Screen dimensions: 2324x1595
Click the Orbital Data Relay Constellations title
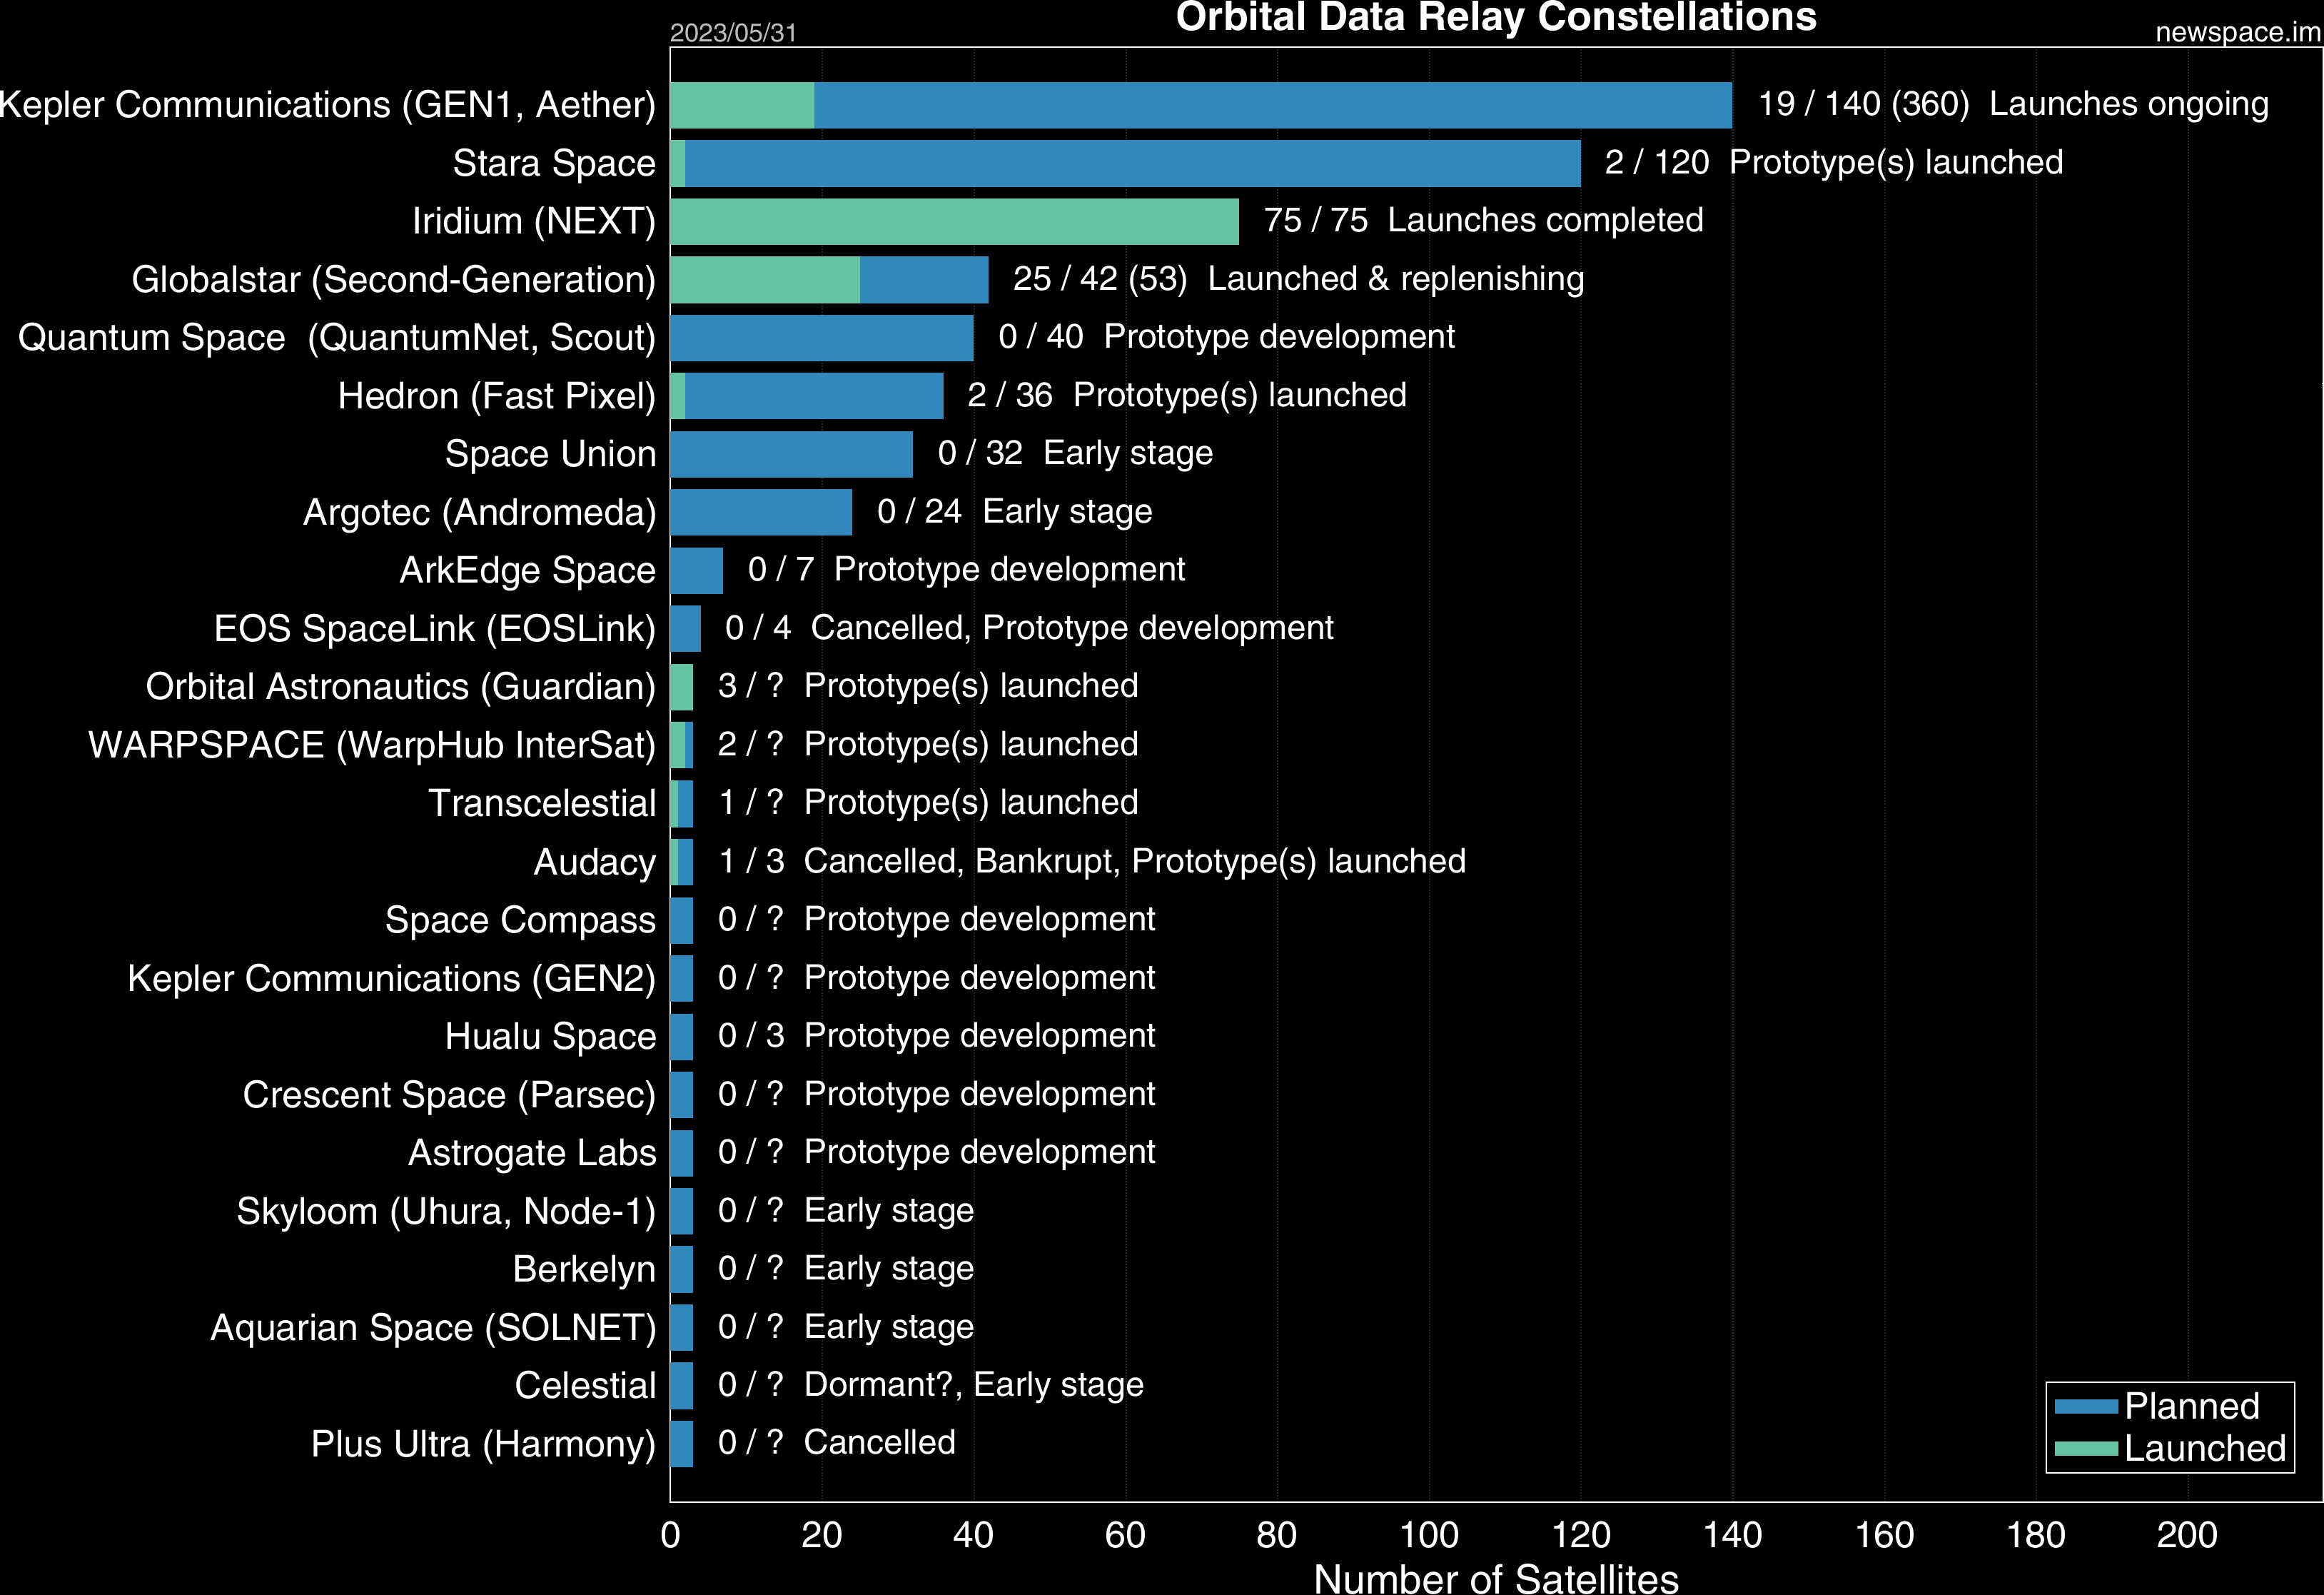pyautogui.click(x=1495, y=17)
